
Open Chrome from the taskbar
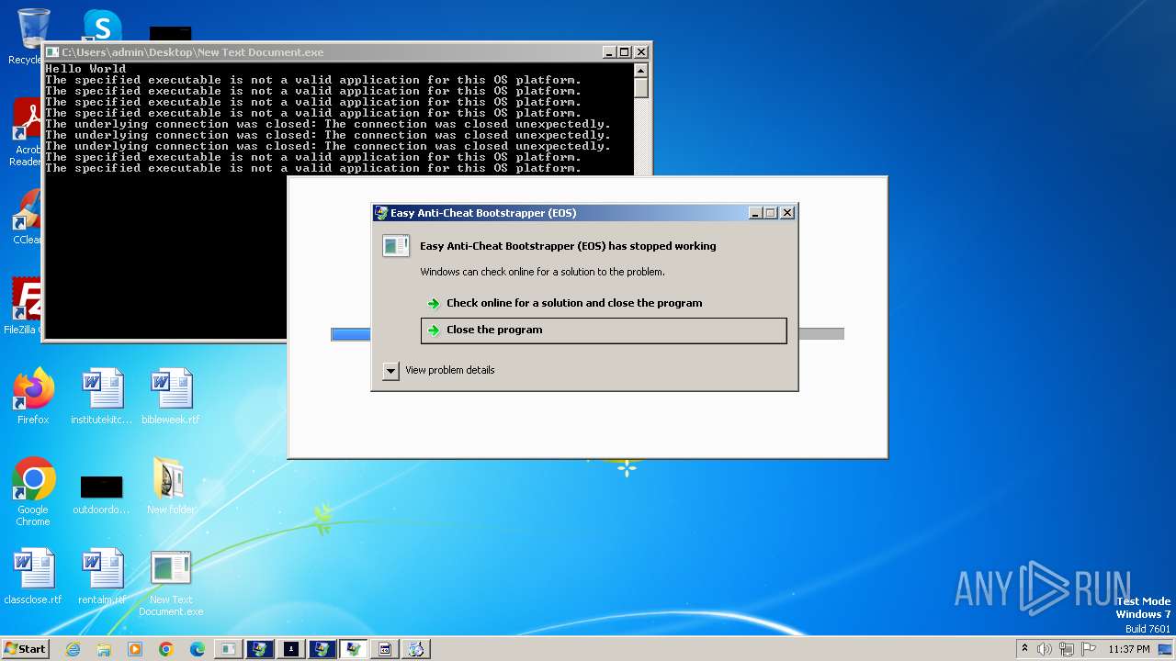coord(166,649)
